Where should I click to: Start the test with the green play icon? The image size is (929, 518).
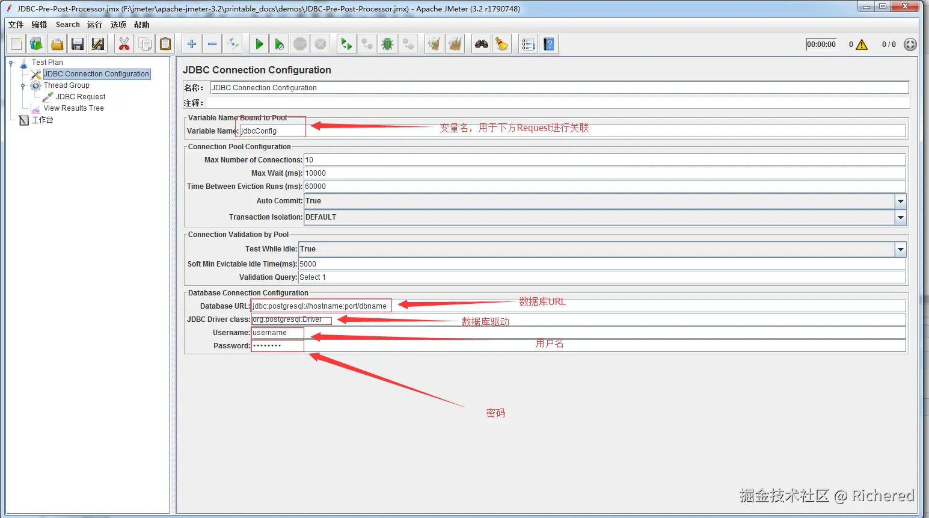259,44
